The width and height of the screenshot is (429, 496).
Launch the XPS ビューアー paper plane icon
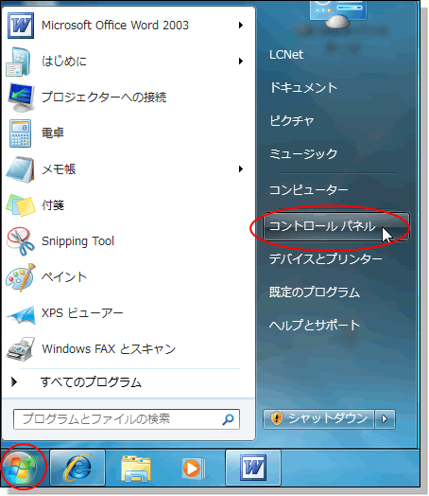(x=21, y=314)
